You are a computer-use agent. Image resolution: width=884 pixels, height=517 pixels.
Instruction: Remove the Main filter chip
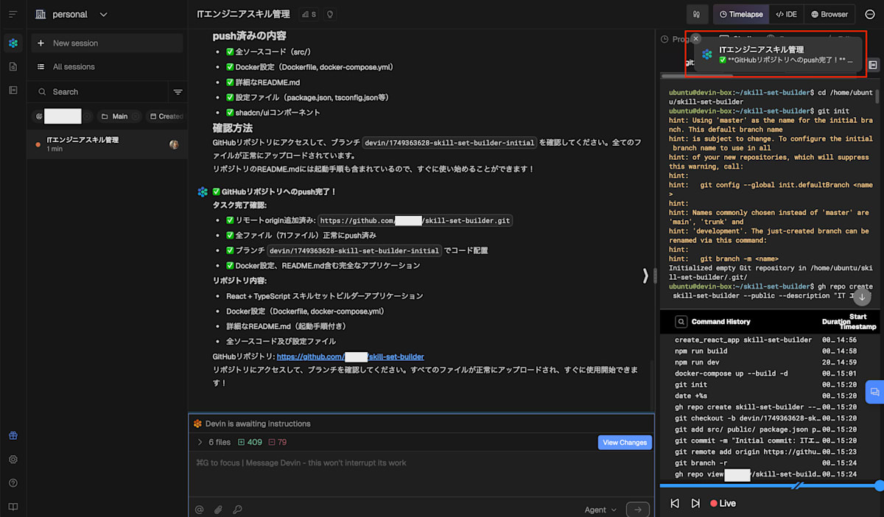point(135,116)
